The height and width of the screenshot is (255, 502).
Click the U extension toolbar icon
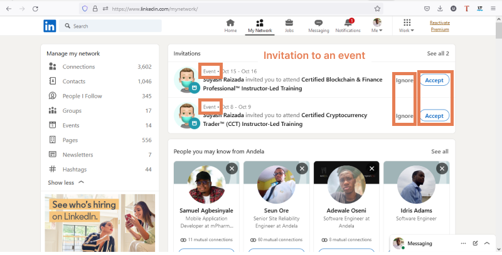pyautogui.click(x=453, y=9)
